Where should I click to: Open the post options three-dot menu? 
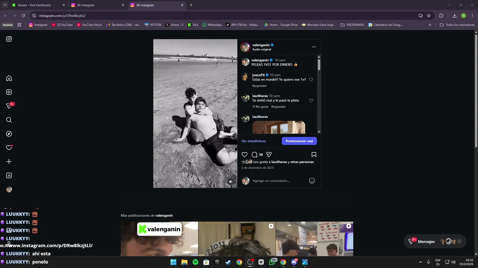coord(314,47)
